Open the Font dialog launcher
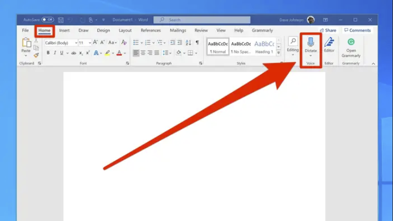Image resolution: width=393 pixels, height=221 pixels. pos(127,63)
